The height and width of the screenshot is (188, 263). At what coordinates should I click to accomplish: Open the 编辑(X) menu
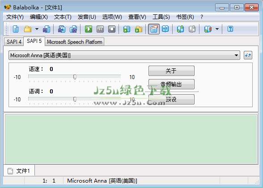(39, 17)
